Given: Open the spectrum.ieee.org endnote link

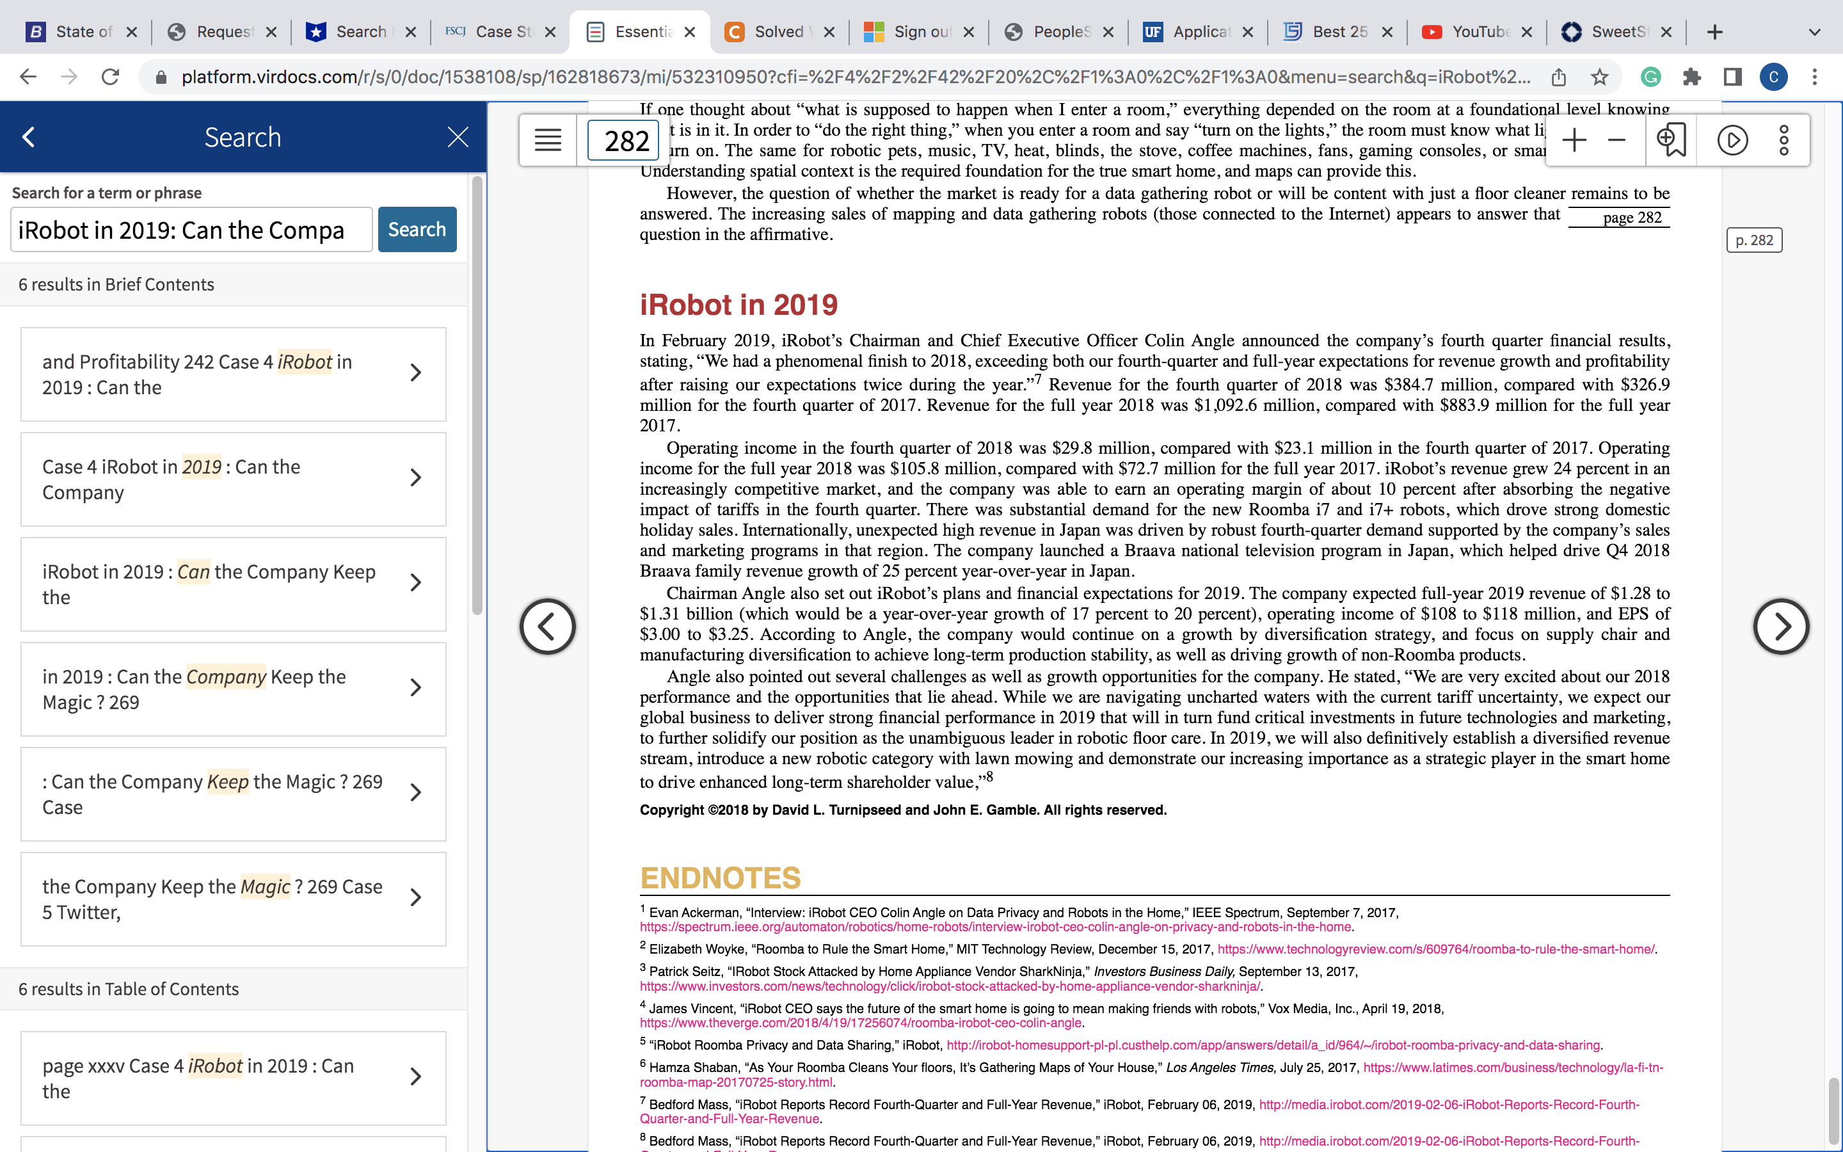Looking at the screenshot, I should [x=996, y=927].
